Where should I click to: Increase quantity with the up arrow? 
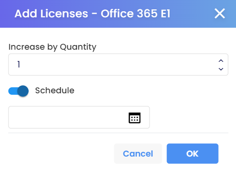pos(221,61)
